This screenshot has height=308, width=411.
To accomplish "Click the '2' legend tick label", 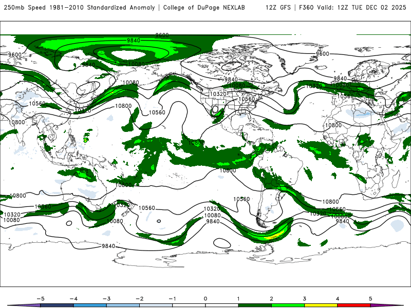I will pos(271,299).
